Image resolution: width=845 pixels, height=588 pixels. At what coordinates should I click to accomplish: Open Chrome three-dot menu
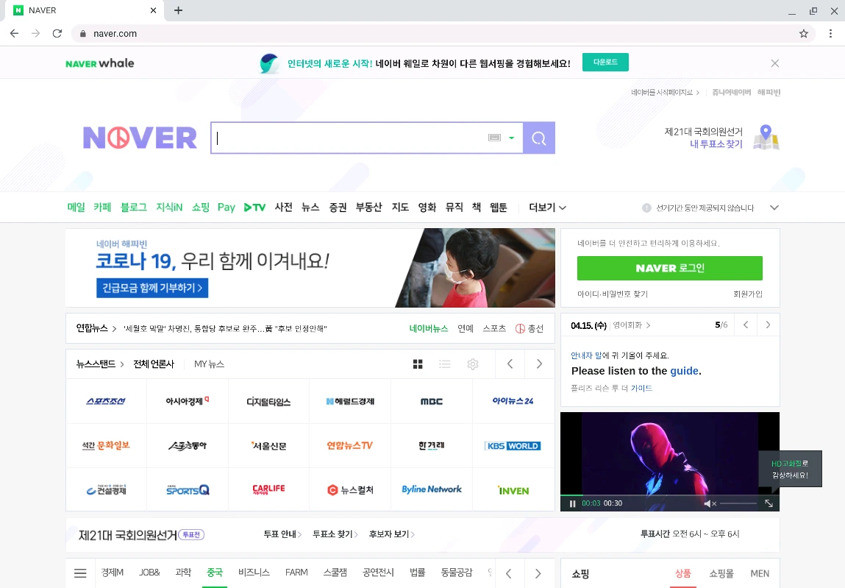click(830, 33)
